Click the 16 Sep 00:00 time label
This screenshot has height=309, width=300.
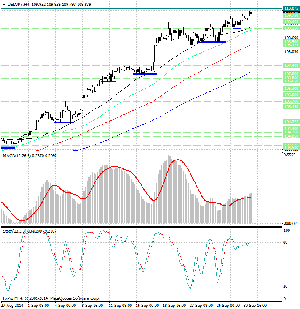click(147, 306)
